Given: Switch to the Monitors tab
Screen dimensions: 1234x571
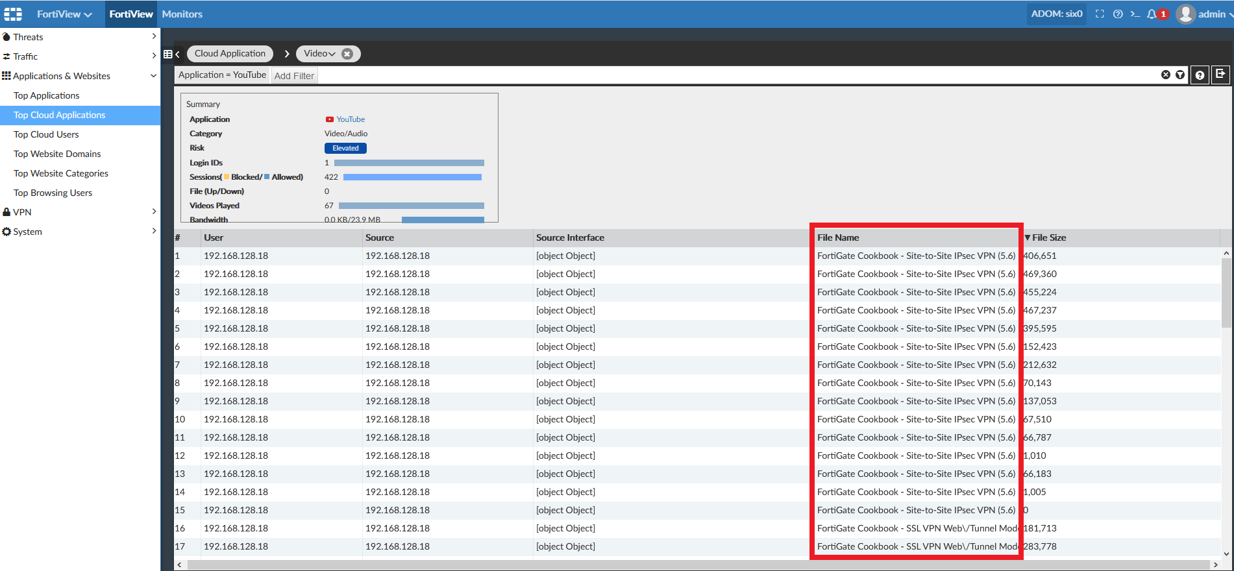Looking at the screenshot, I should pyautogui.click(x=182, y=14).
